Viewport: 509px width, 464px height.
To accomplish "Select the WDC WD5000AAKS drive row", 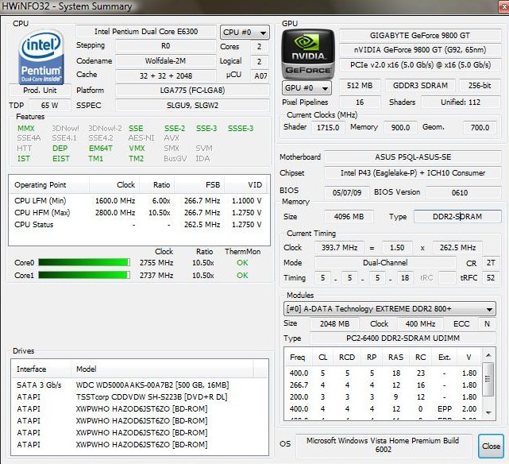I will 140,385.
